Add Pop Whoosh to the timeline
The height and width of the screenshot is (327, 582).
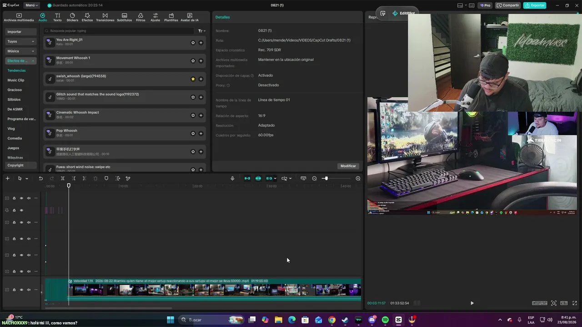click(x=201, y=134)
